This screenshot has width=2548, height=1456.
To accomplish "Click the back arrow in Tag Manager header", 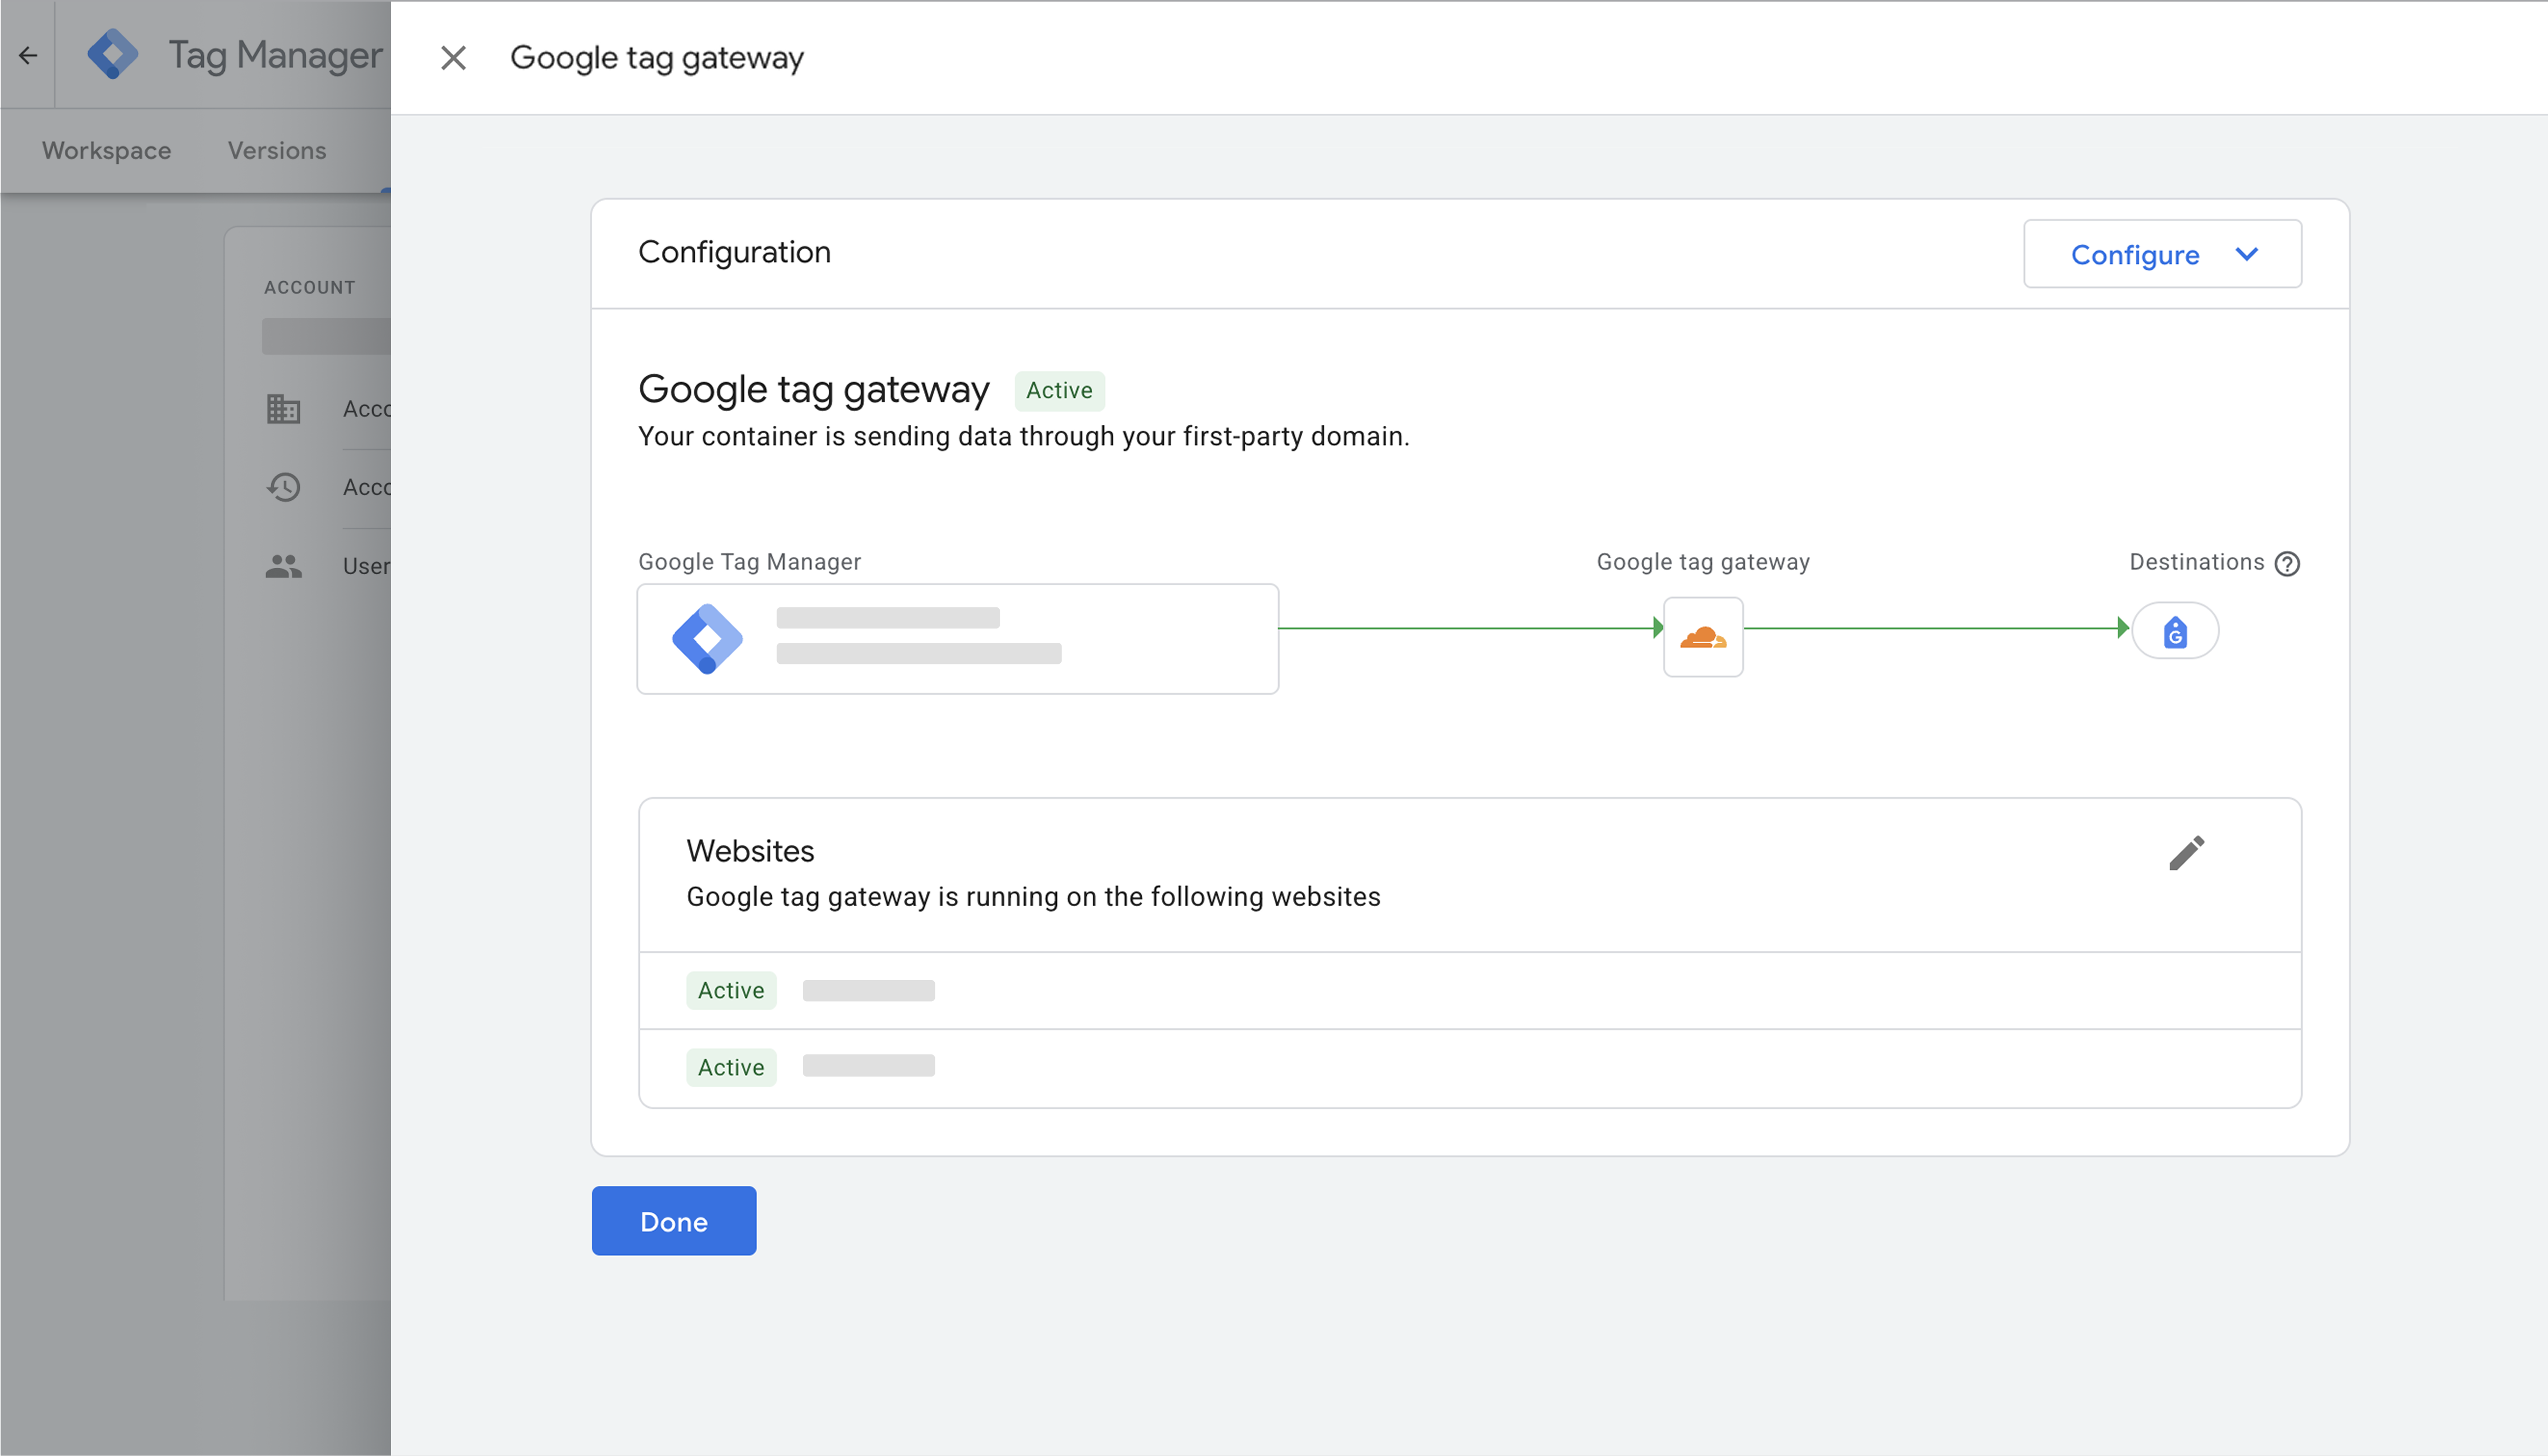I will [28, 56].
